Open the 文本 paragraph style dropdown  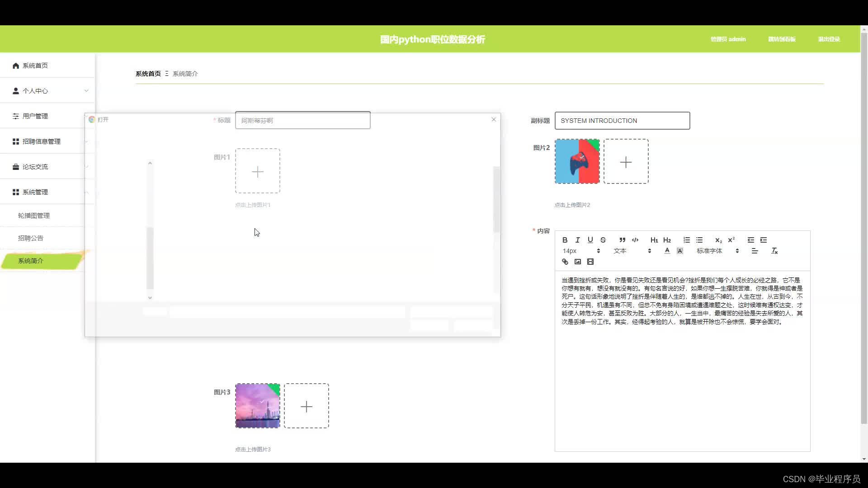[632, 251]
